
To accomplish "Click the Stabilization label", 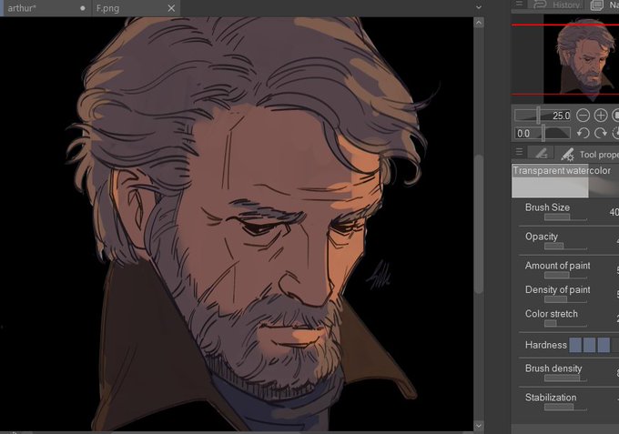I will click(551, 398).
